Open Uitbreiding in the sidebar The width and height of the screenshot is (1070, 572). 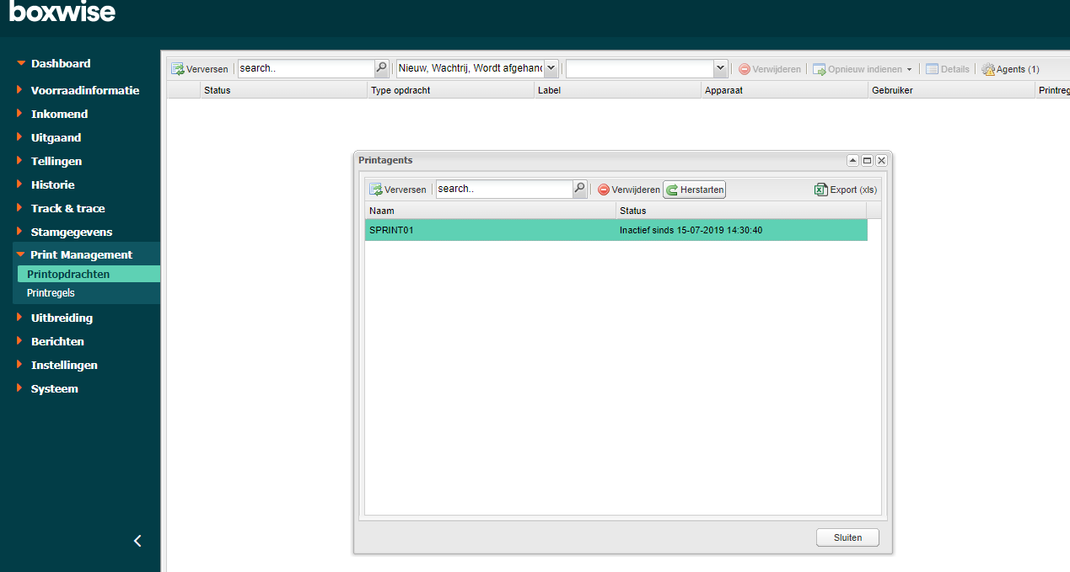62,318
